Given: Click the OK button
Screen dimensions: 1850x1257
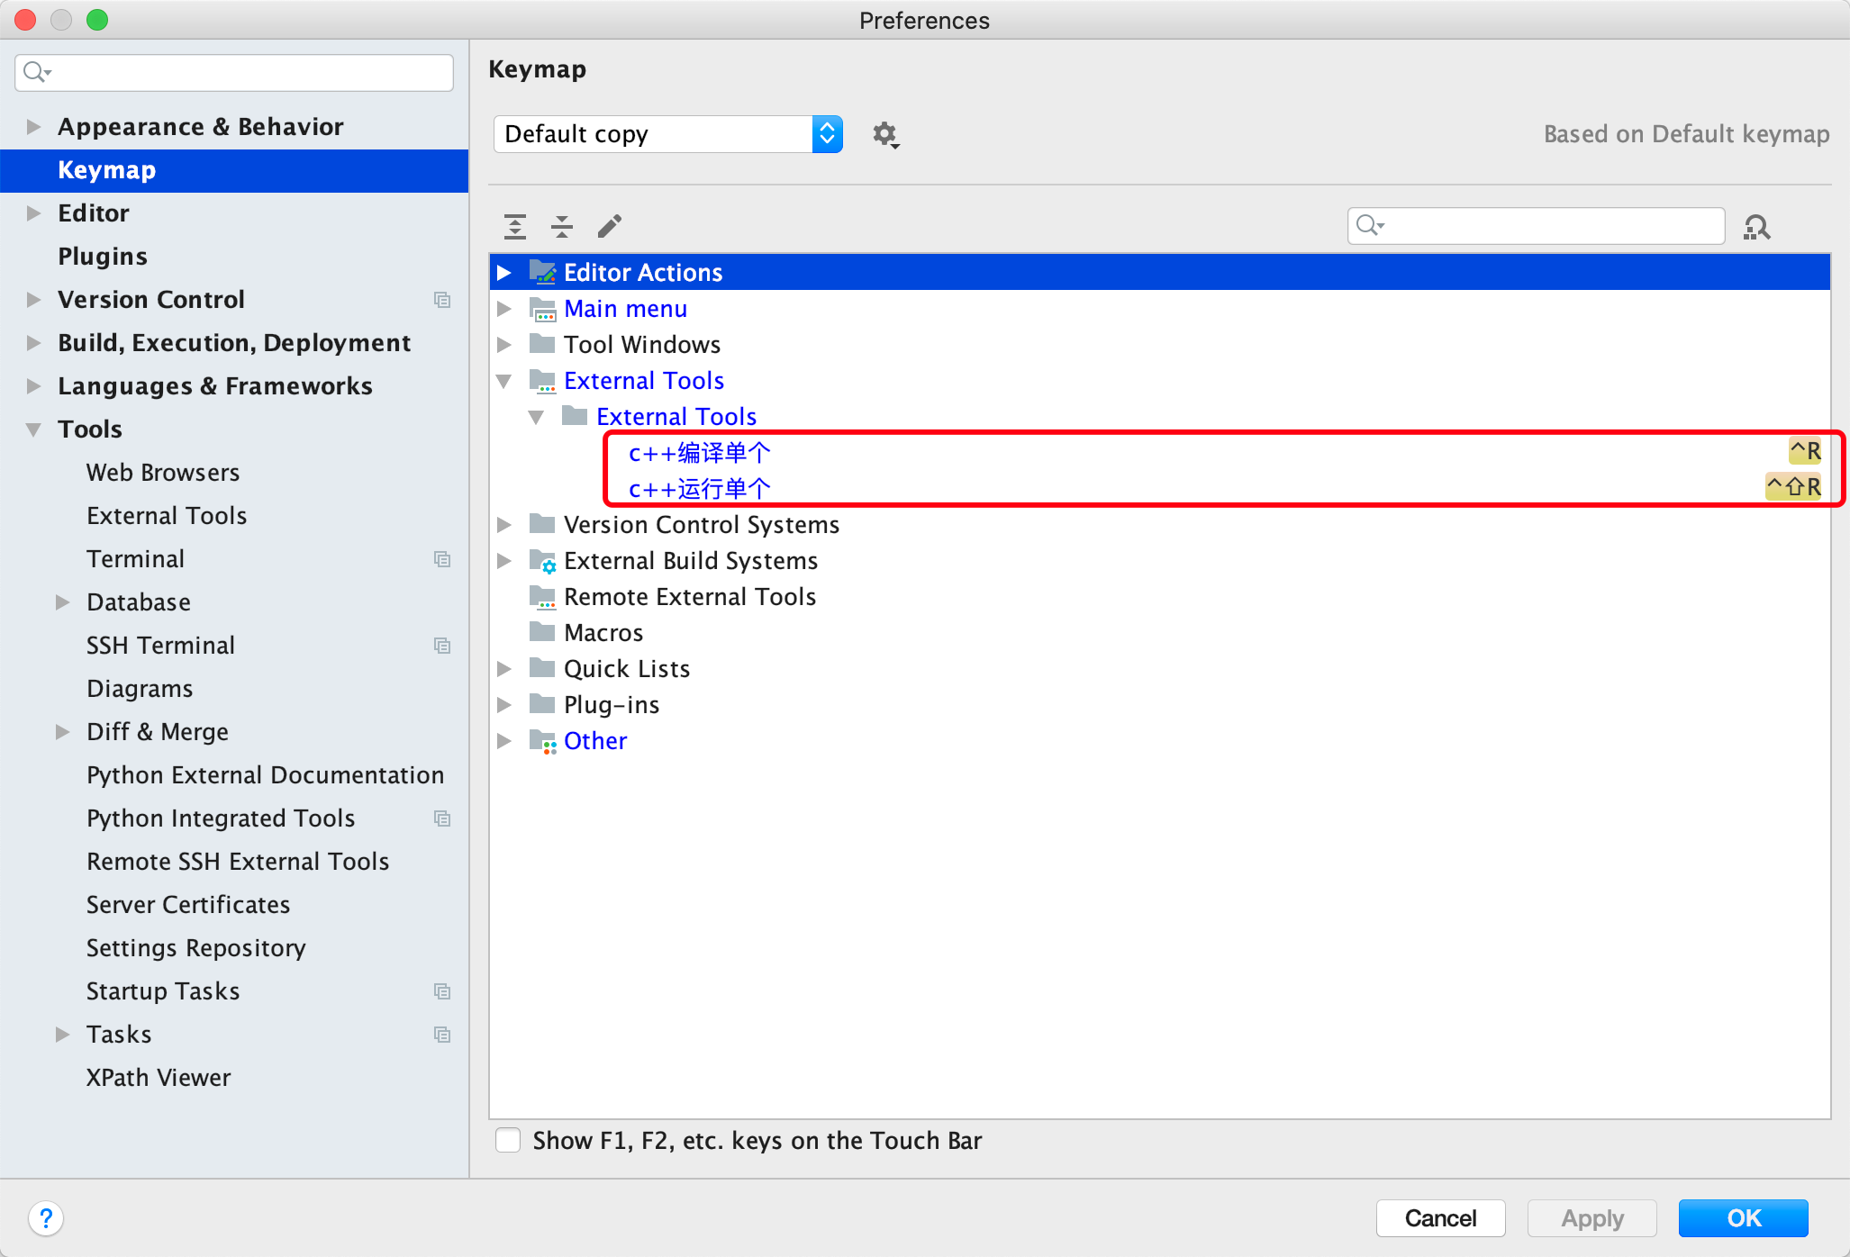Looking at the screenshot, I should tap(1743, 1218).
